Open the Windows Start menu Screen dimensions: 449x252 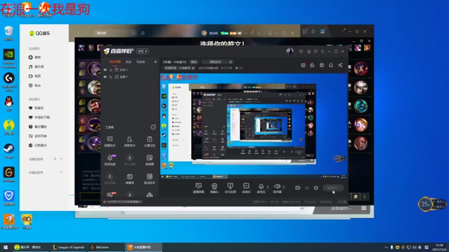tap(6, 247)
